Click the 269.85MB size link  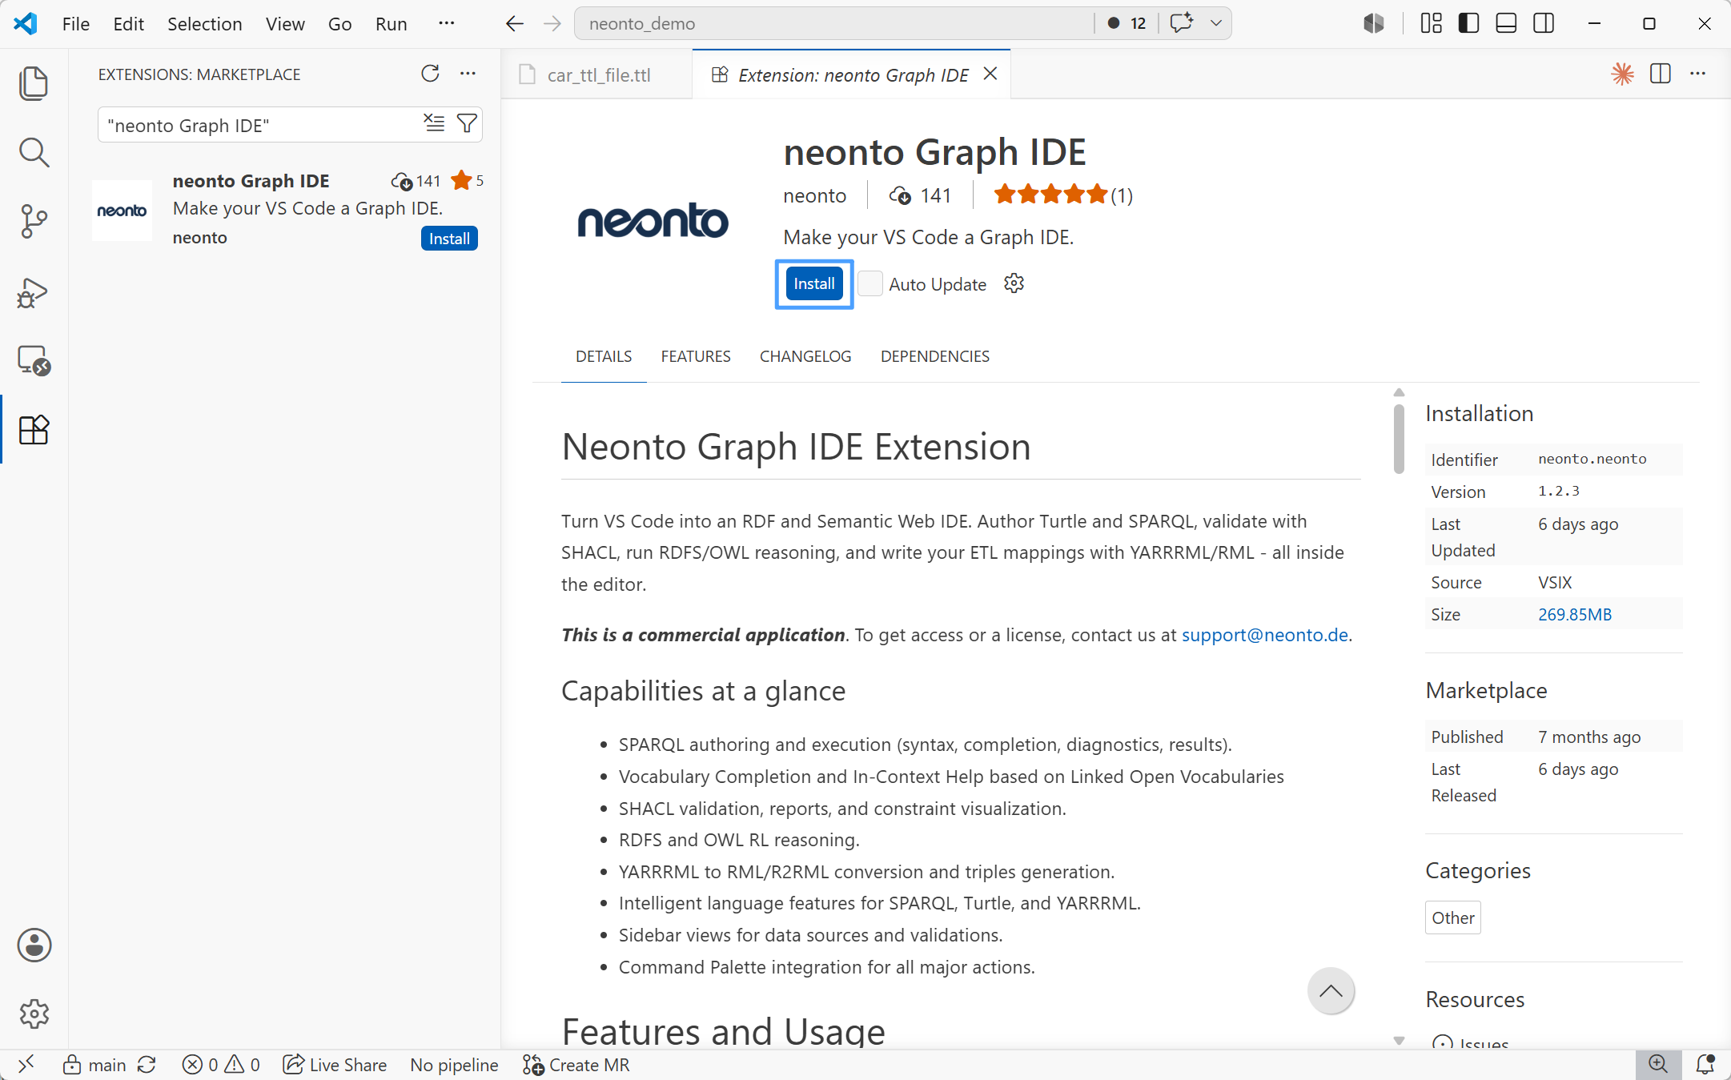click(x=1574, y=615)
